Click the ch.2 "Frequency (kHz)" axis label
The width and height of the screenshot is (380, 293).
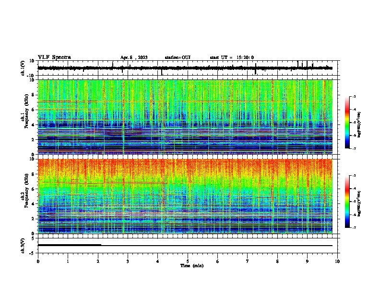(26, 191)
